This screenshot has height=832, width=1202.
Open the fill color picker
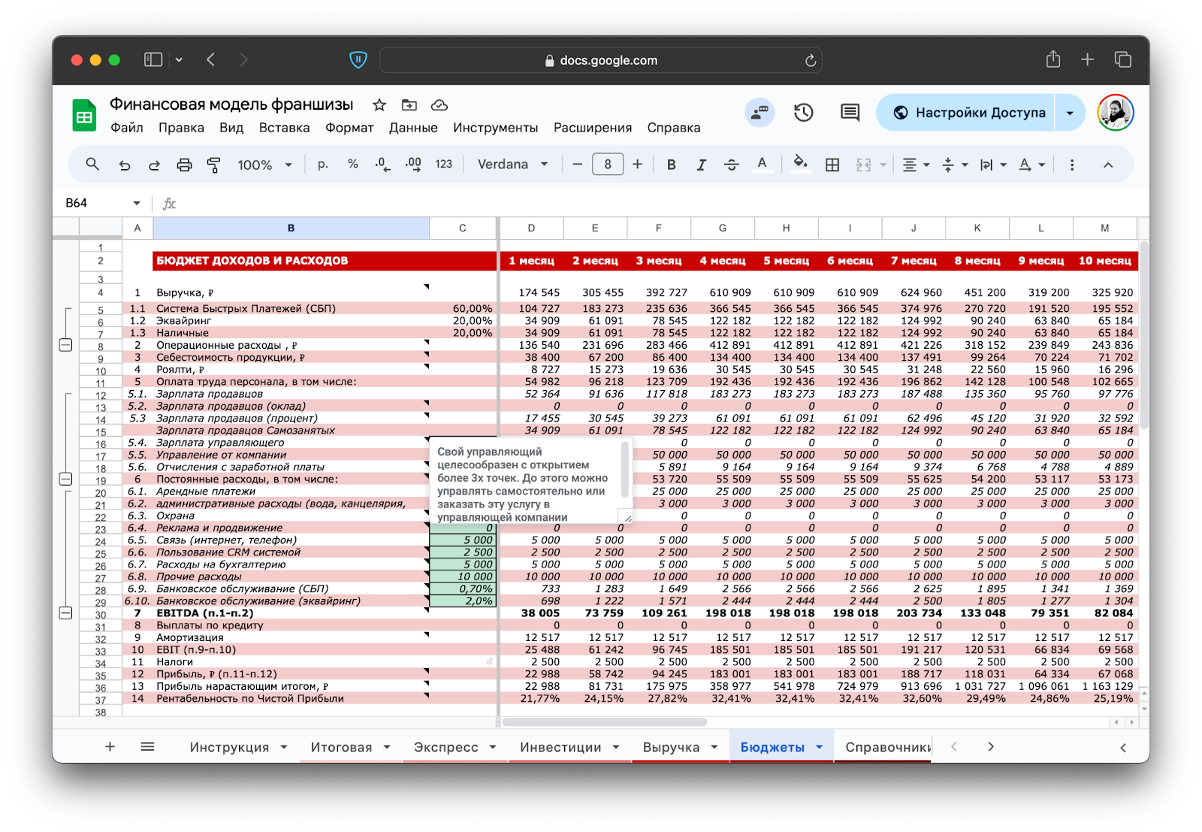801,163
